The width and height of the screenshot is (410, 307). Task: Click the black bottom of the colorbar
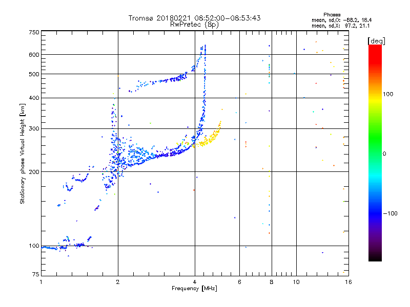point(375,257)
